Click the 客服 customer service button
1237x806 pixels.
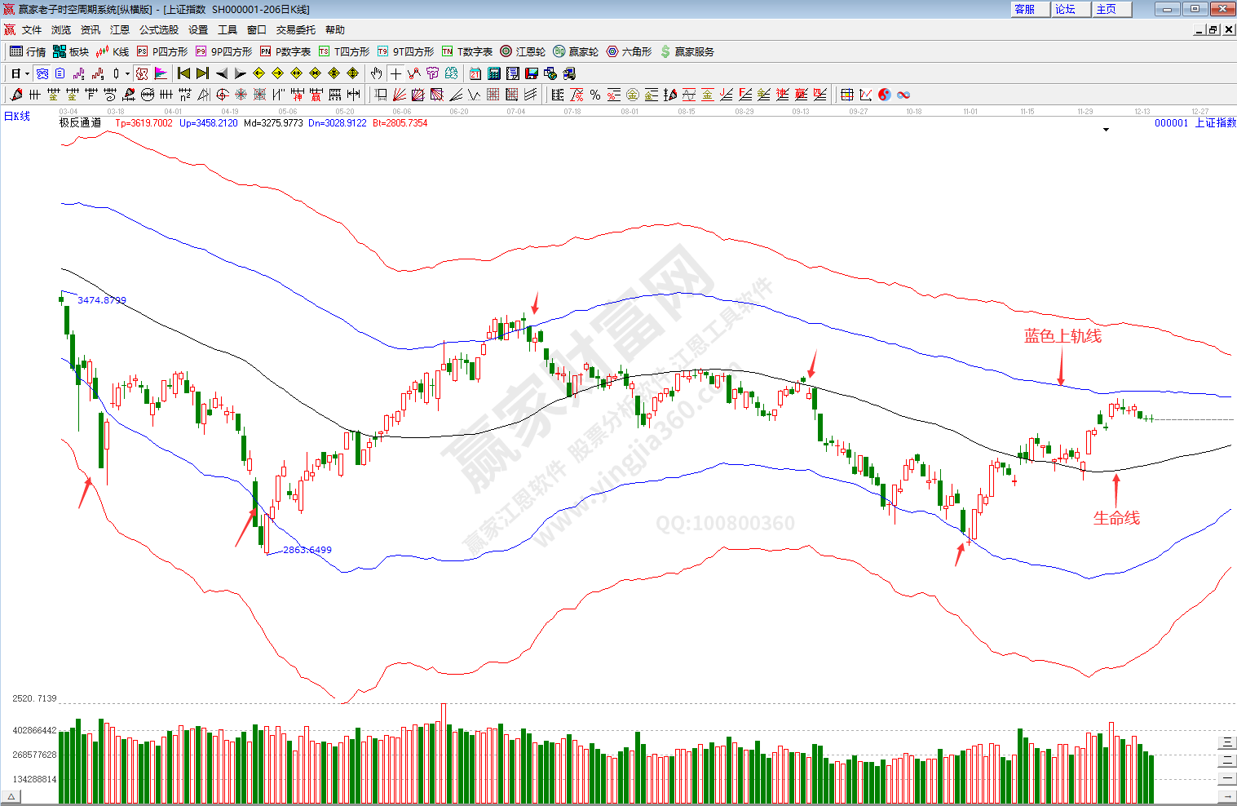[x=1025, y=9]
